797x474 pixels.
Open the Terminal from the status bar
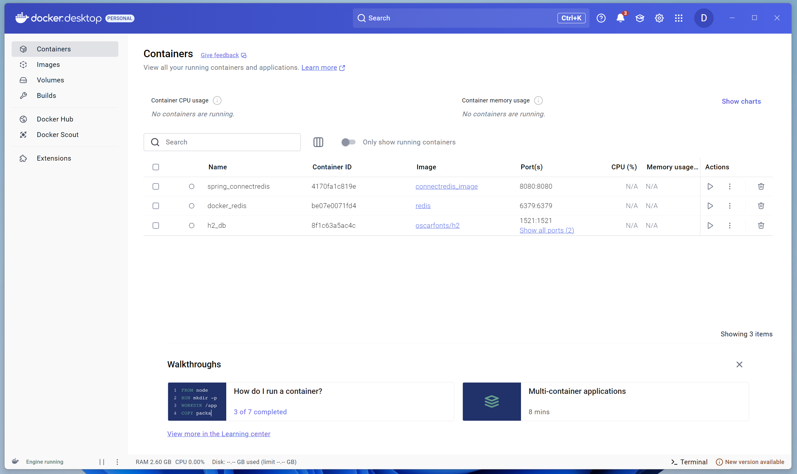pyautogui.click(x=689, y=462)
